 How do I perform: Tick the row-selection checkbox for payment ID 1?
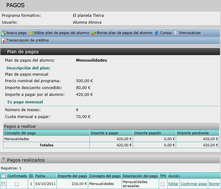pyautogui.click(x=3, y=184)
